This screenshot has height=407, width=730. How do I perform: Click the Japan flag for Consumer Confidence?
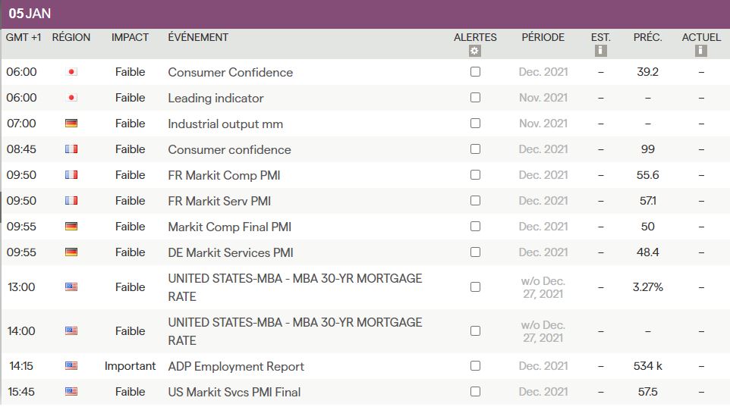71,72
